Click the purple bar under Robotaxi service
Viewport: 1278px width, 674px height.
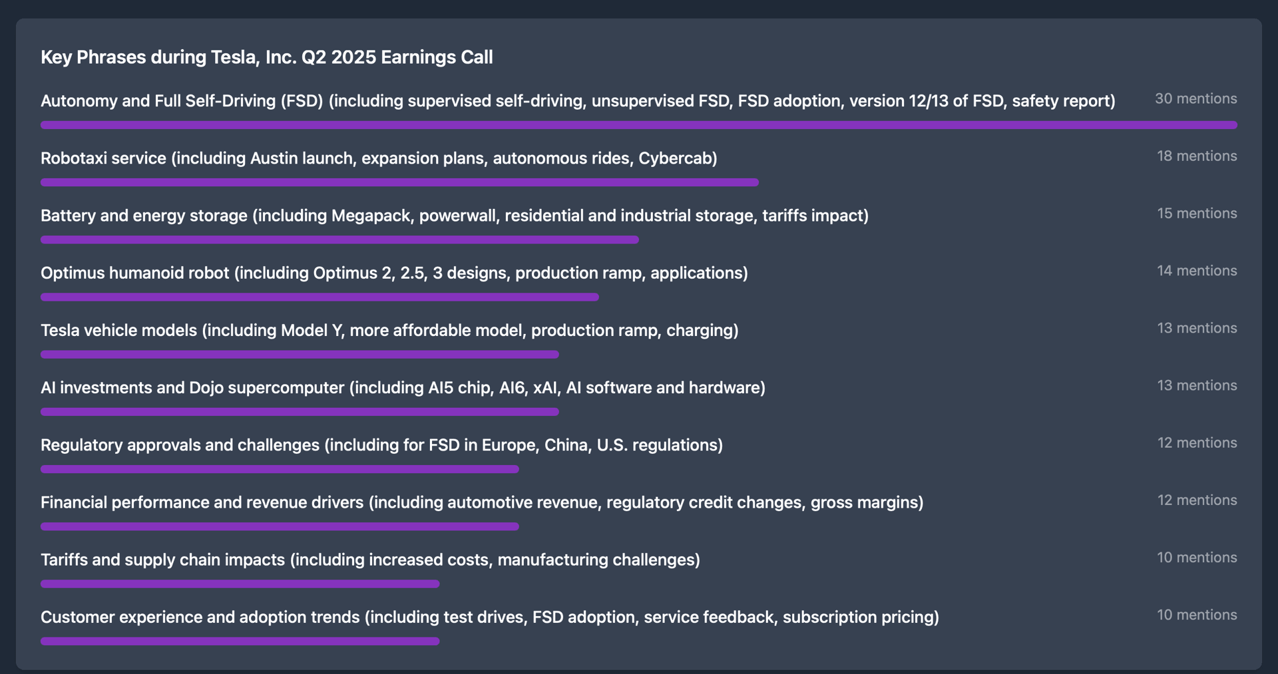click(x=399, y=182)
